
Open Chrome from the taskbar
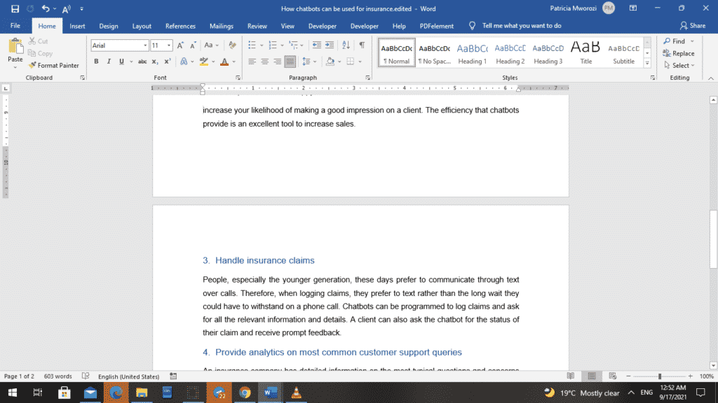[x=244, y=393]
